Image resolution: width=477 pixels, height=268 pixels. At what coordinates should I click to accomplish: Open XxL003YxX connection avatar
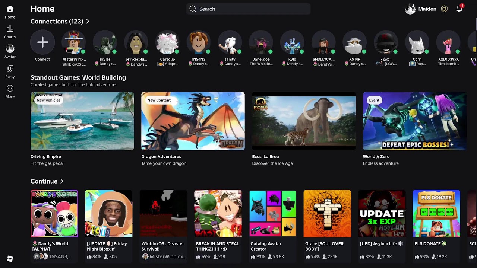(x=448, y=42)
